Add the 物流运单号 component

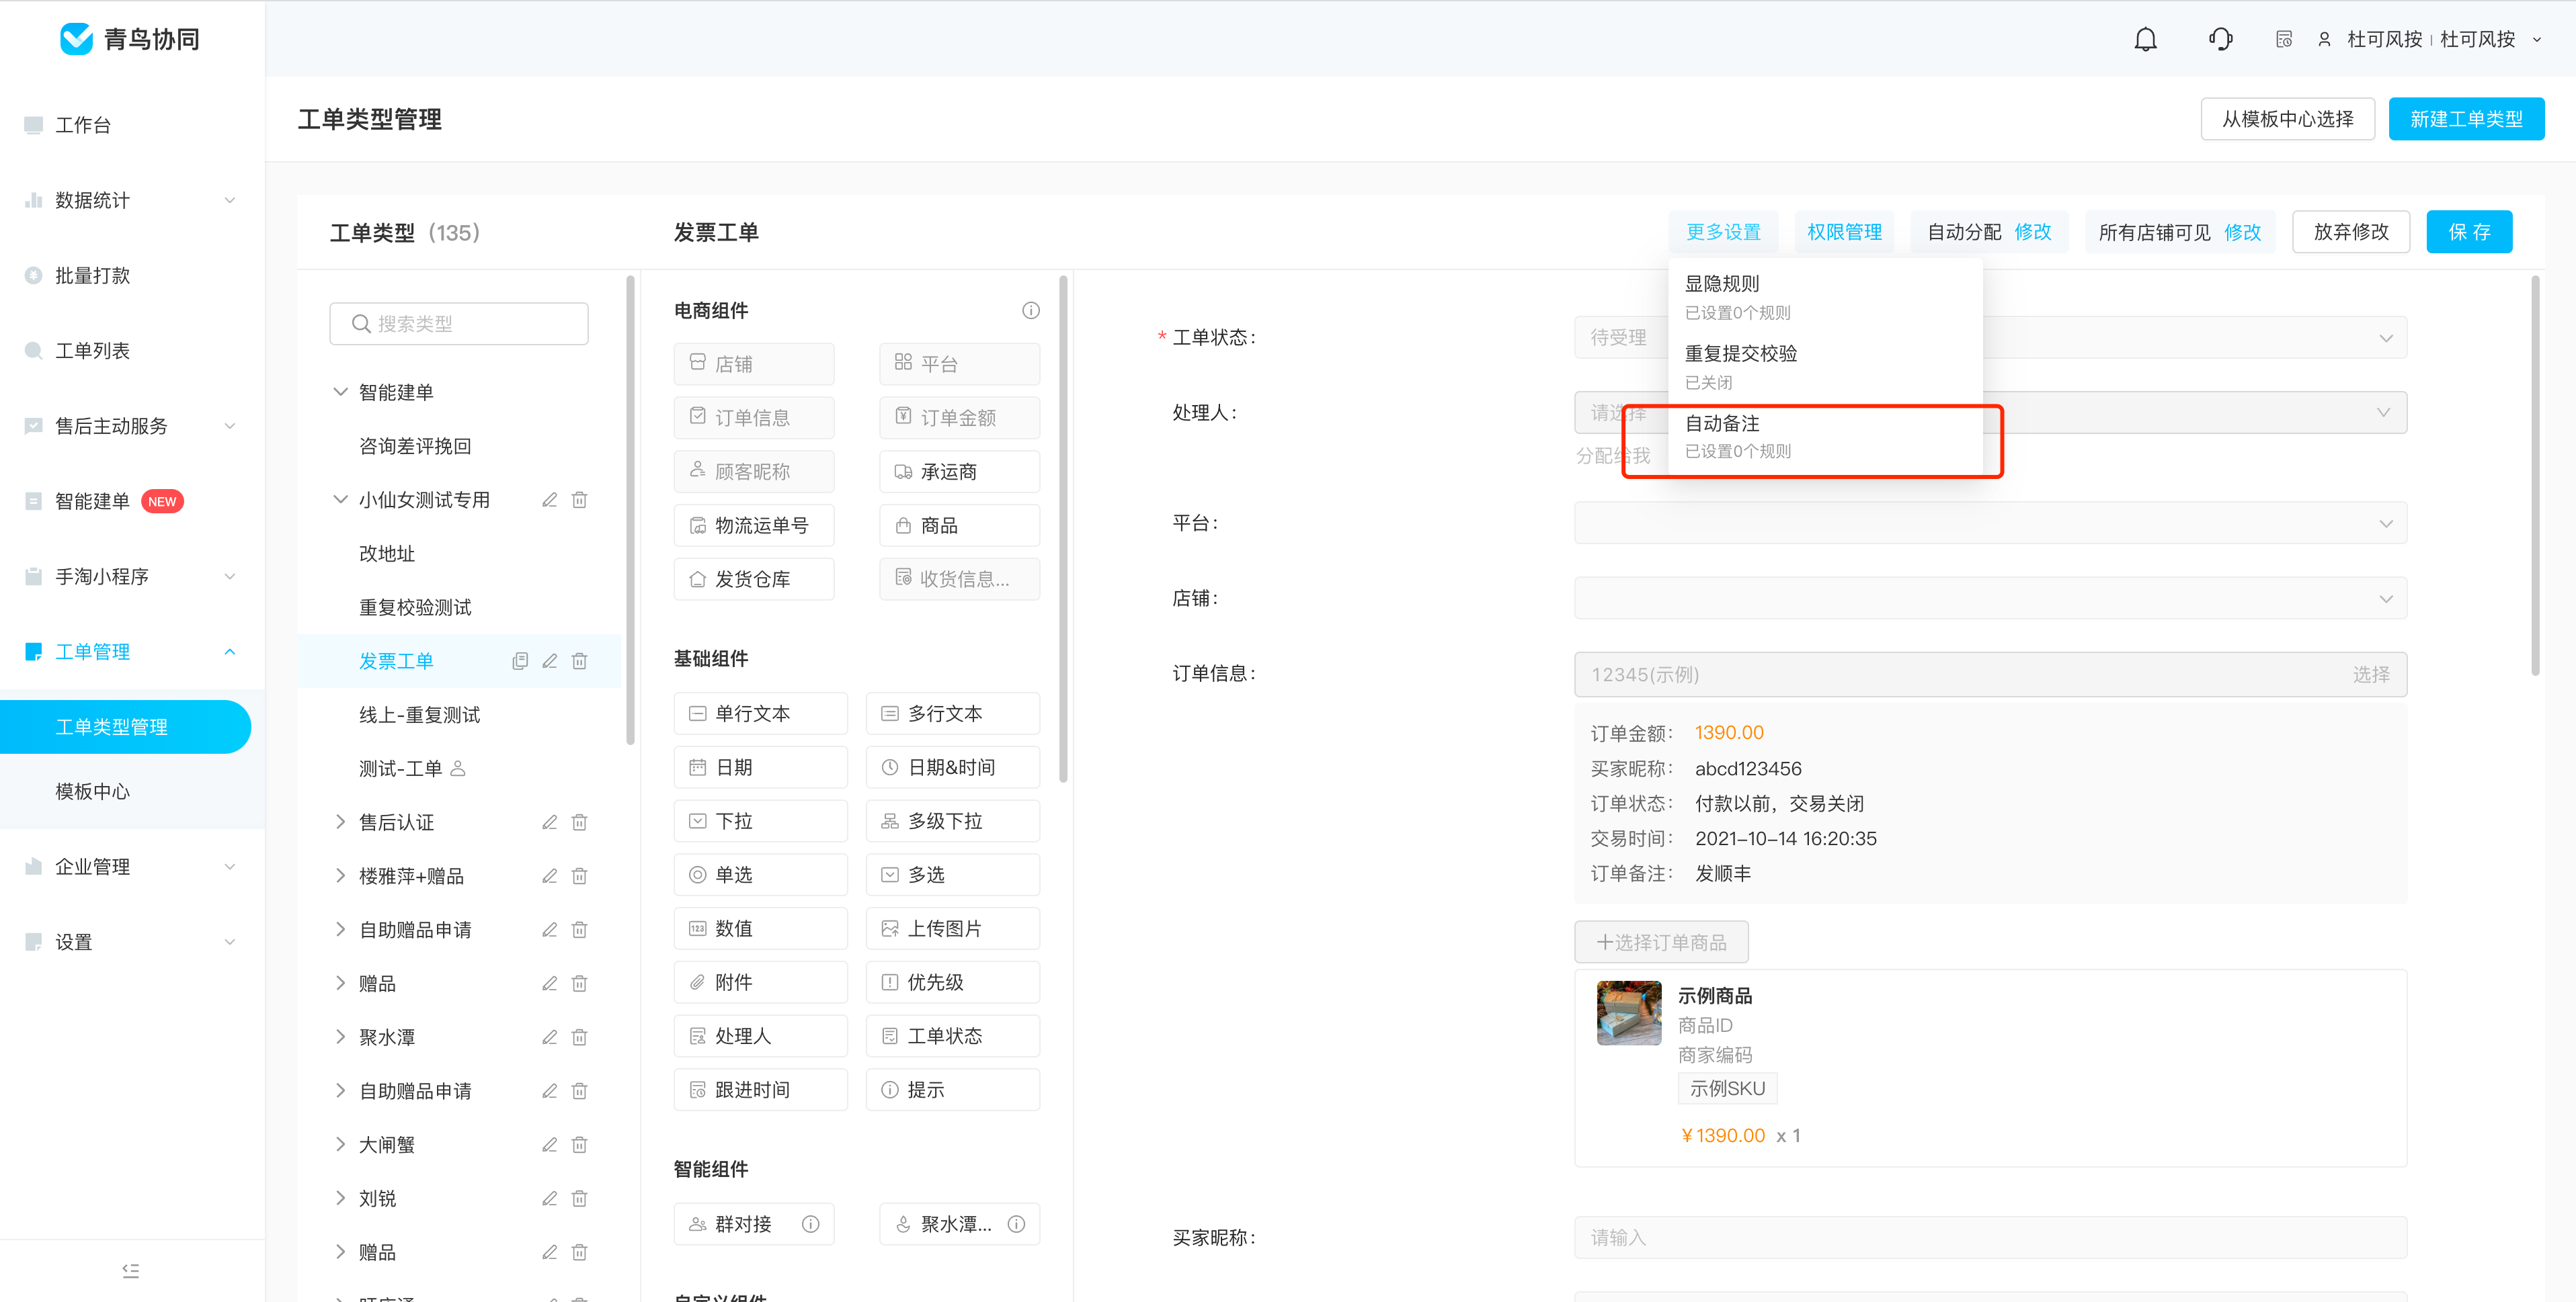[x=753, y=525]
